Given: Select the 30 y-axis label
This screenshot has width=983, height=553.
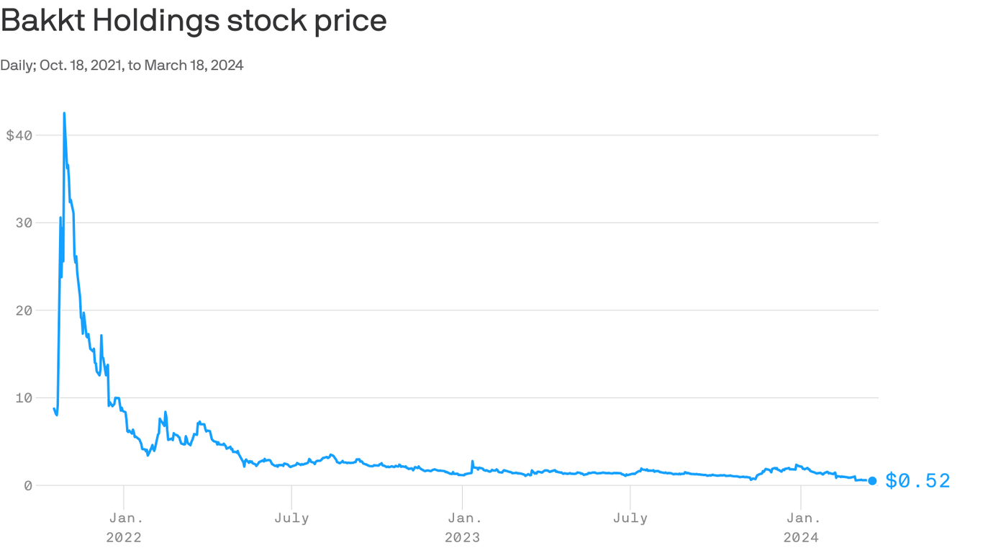Looking at the screenshot, I should click(24, 223).
